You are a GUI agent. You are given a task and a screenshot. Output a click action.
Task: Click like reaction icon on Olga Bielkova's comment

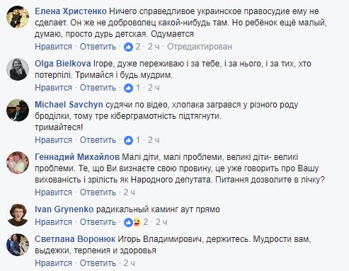(128, 88)
